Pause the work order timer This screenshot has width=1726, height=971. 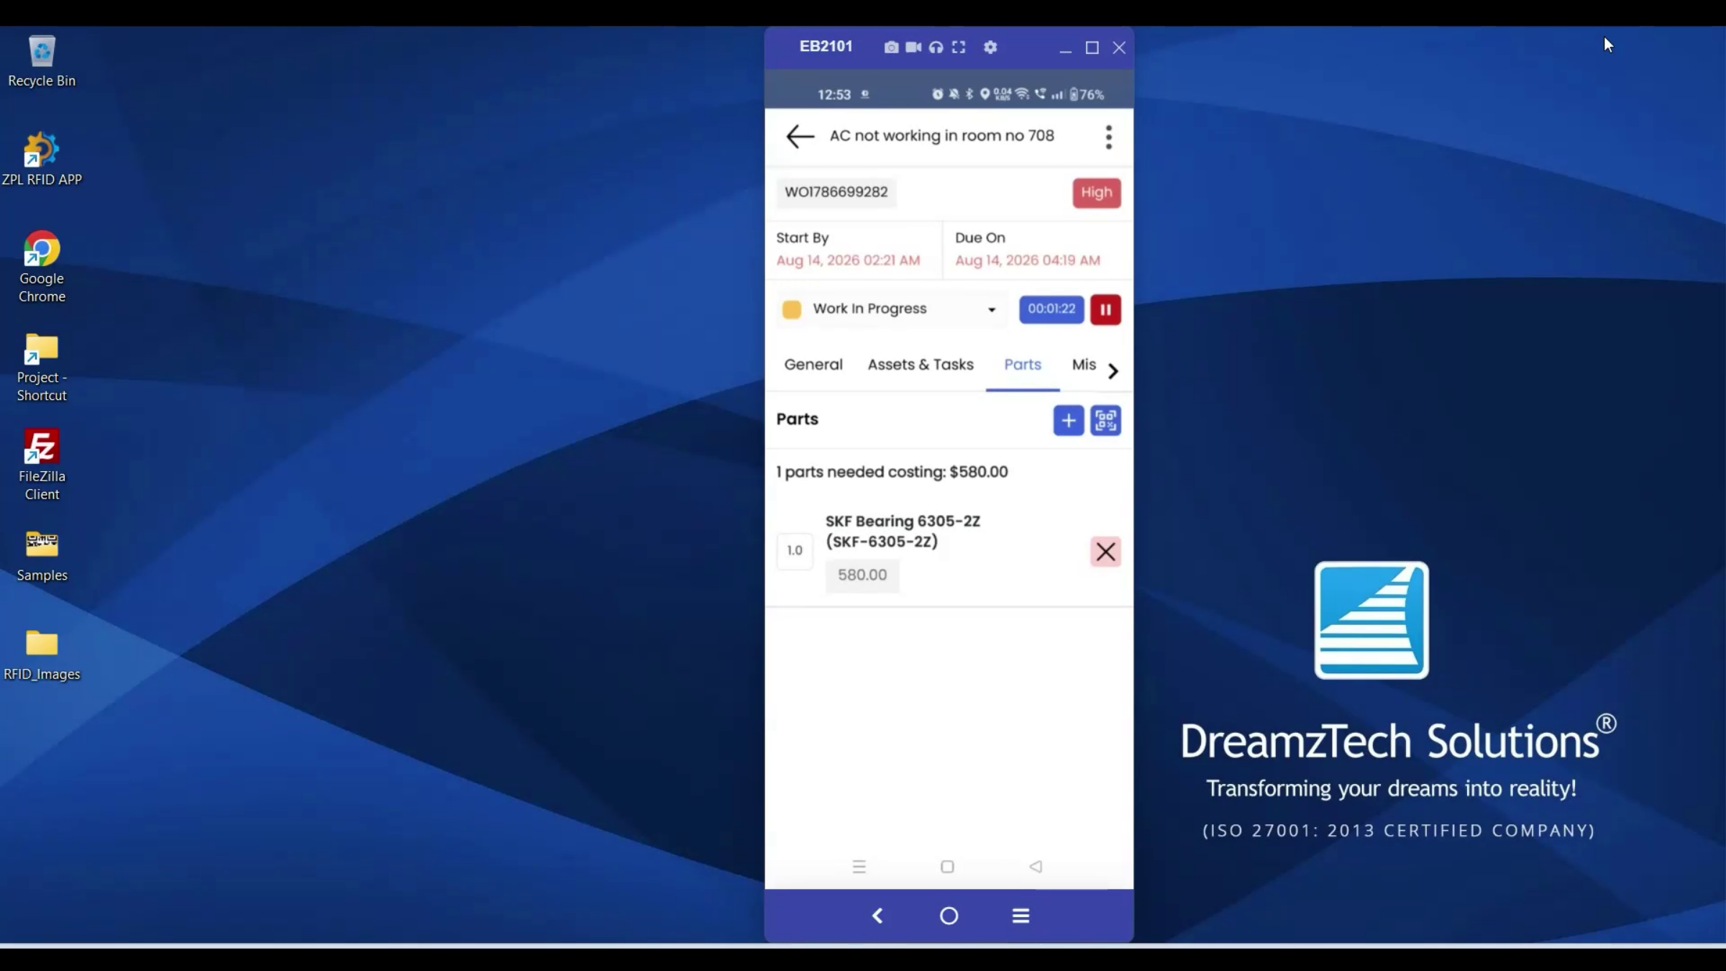[1105, 309]
